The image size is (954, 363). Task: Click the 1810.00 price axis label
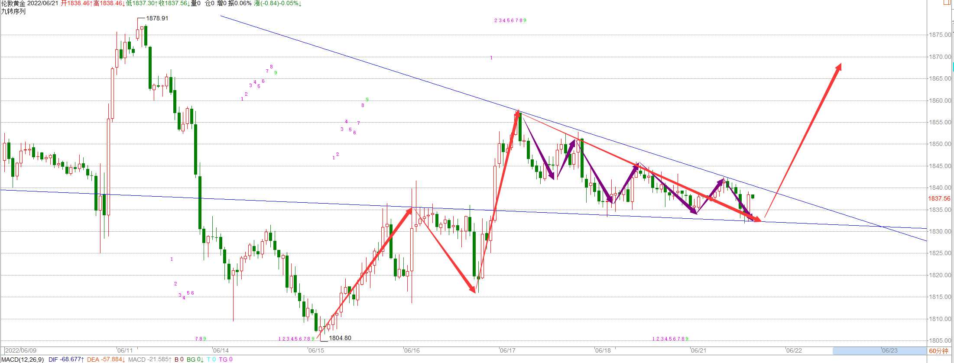click(x=940, y=319)
